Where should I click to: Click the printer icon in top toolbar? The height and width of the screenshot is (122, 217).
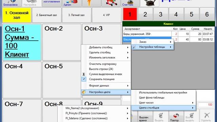point(150,3)
